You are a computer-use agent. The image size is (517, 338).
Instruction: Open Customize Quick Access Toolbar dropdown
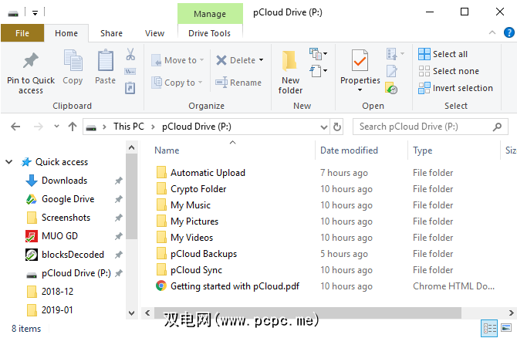[35, 13]
